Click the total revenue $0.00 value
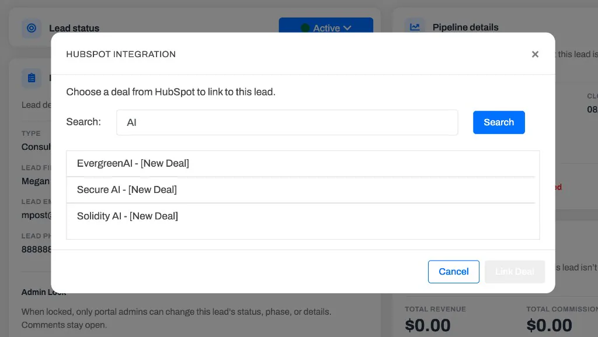The width and height of the screenshot is (598, 337). click(x=427, y=325)
